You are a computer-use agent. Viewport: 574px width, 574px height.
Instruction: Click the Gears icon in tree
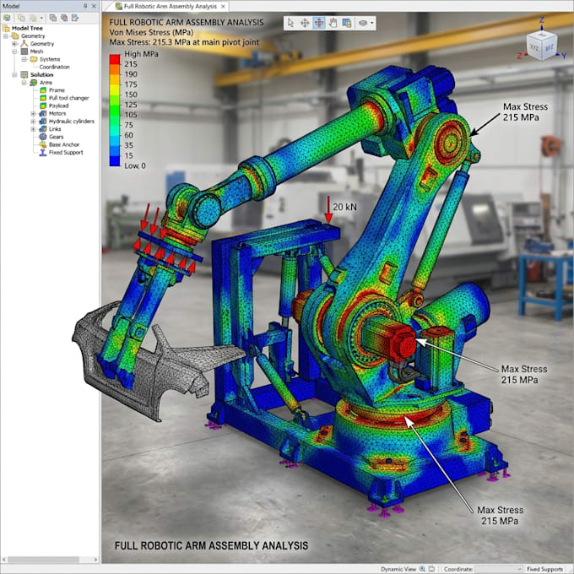click(x=43, y=137)
